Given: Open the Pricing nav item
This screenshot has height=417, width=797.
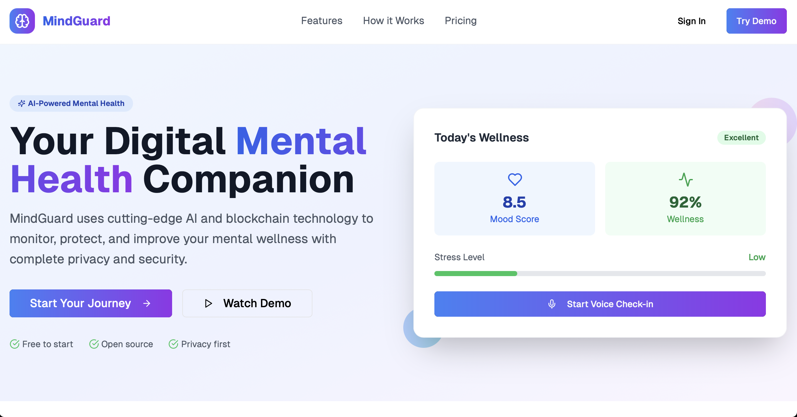Looking at the screenshot, I should click(x=460, y=21).
